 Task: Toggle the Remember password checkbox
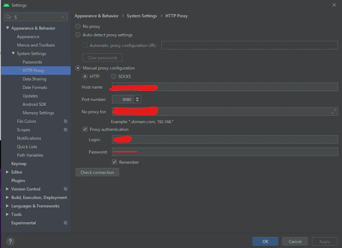point(114,162)
